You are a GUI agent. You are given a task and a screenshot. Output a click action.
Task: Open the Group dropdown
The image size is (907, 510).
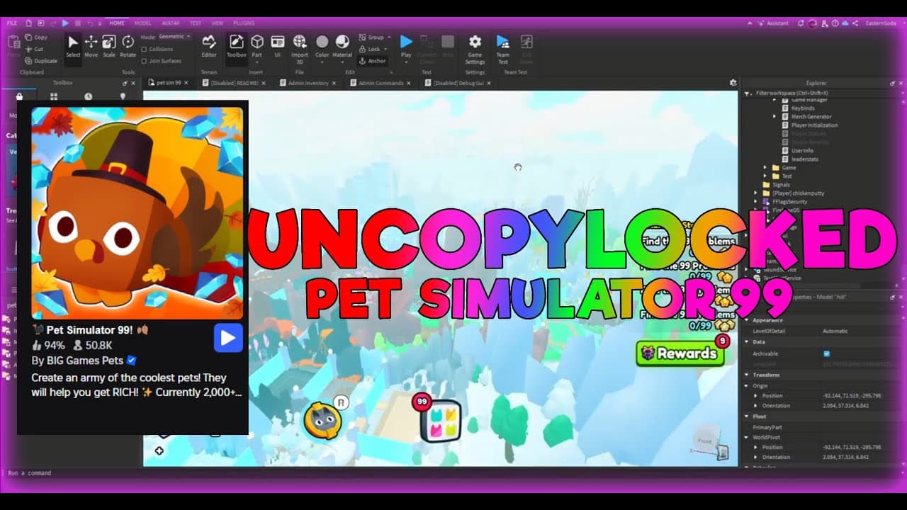(376, 38)
